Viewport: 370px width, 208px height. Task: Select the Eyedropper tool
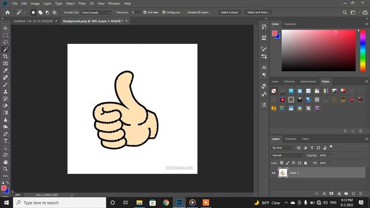click(5, 70)
